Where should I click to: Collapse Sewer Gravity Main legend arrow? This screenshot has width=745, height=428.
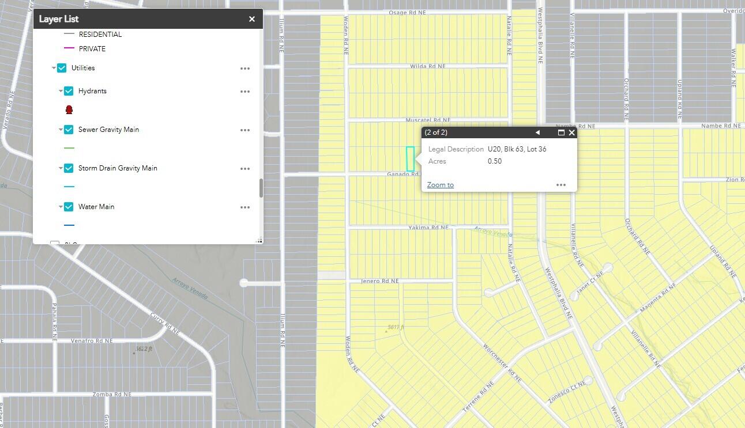[61, 130]
